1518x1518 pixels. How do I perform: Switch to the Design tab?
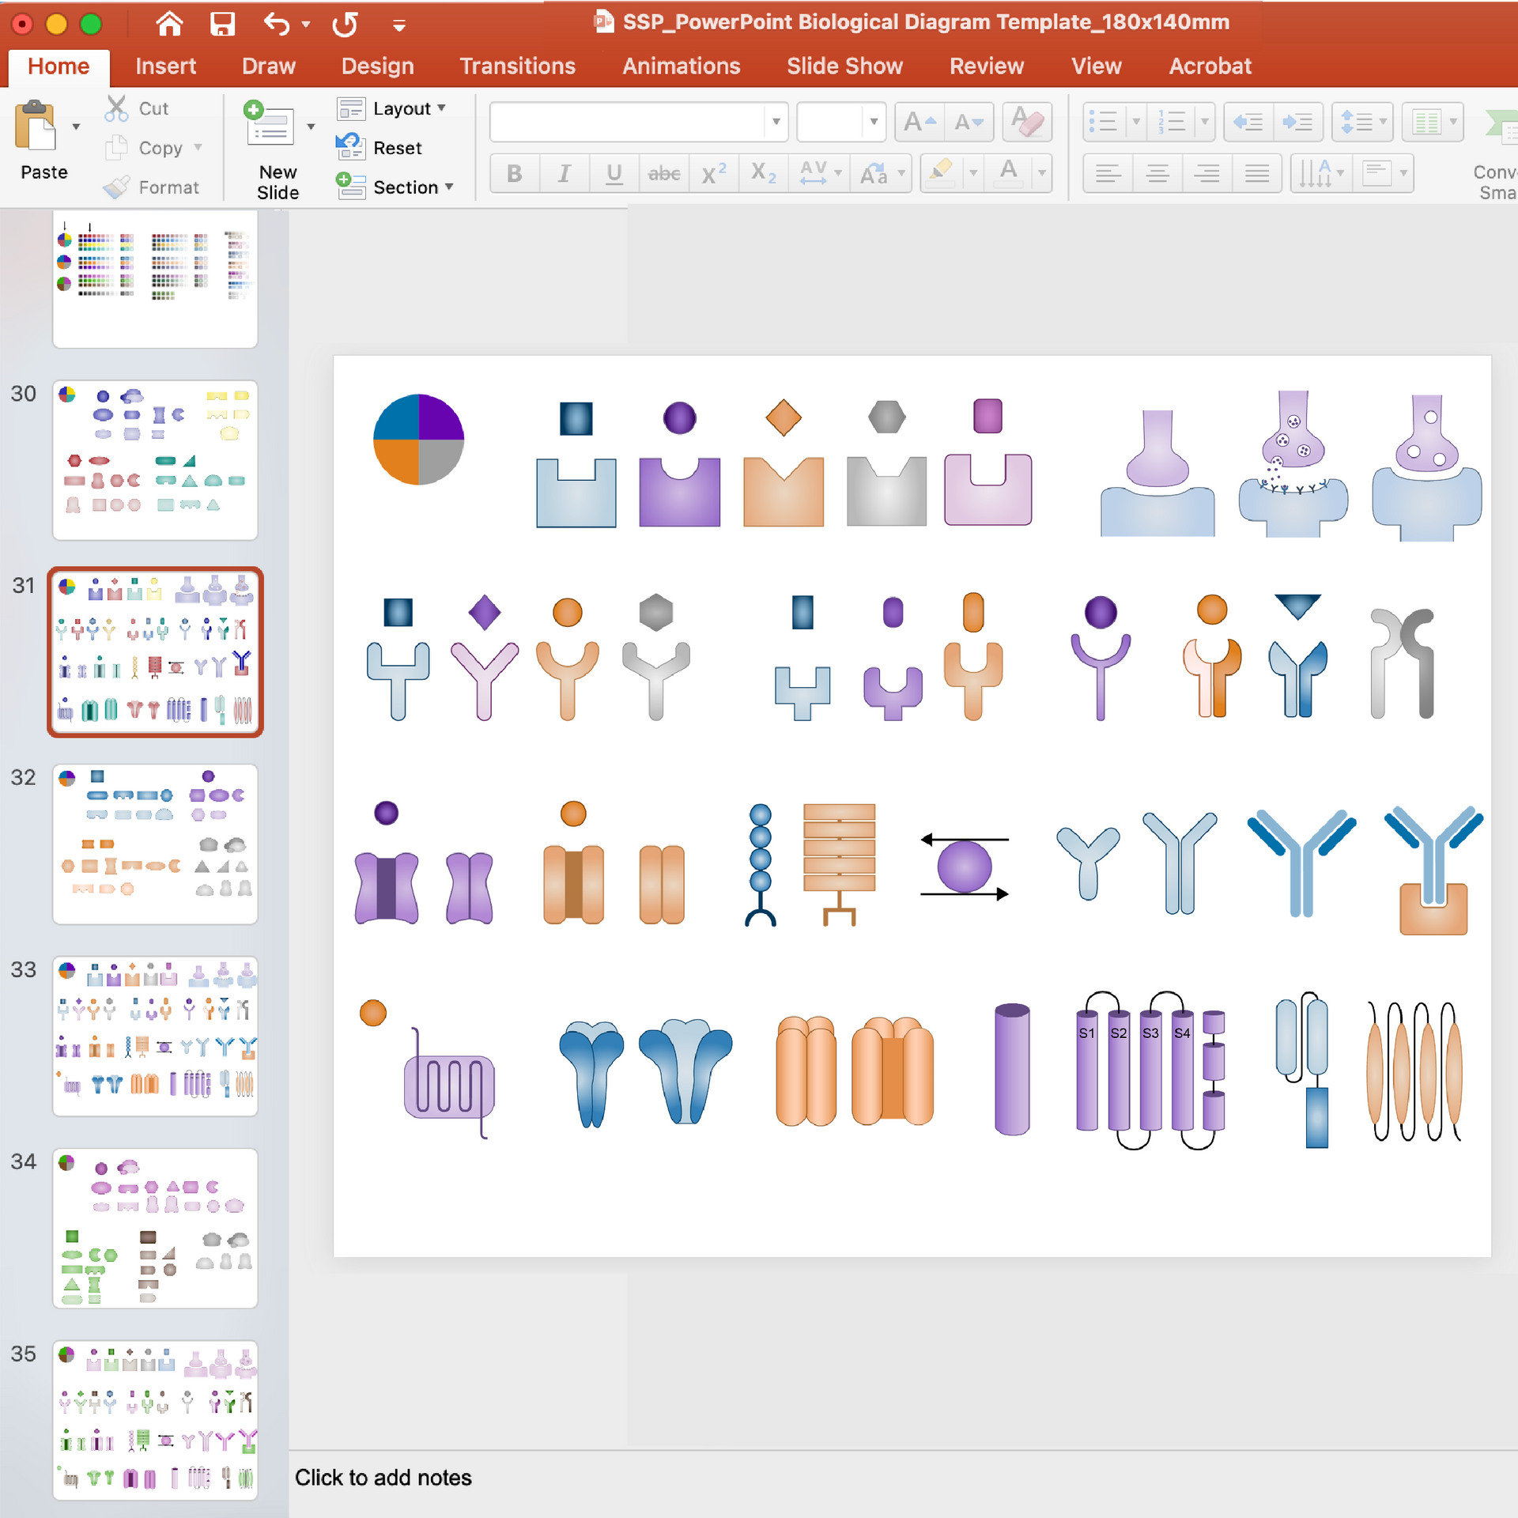[x=378, y=66]
